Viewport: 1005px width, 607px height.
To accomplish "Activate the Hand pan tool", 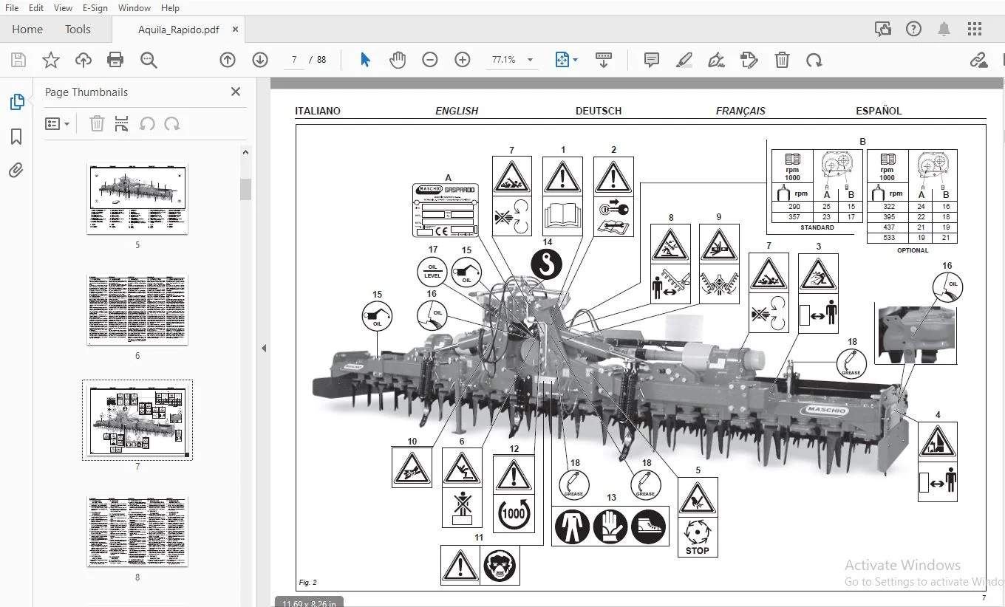I will coord(398,60).
